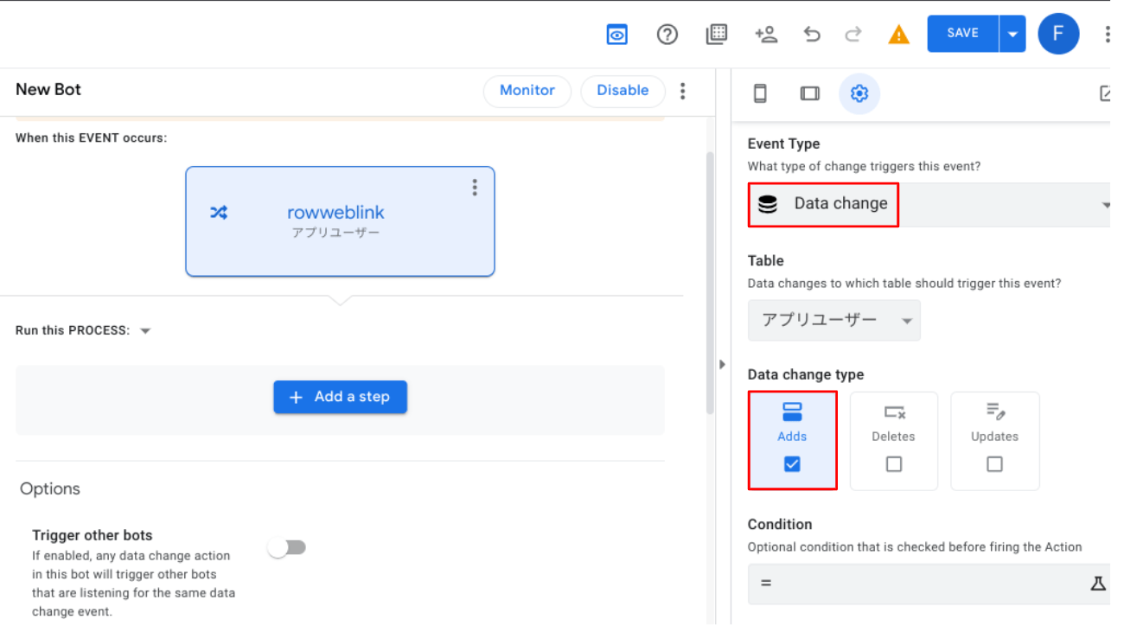
Task: Click the open-in-new-window icon at panel edge
Action: (1105, 93)
